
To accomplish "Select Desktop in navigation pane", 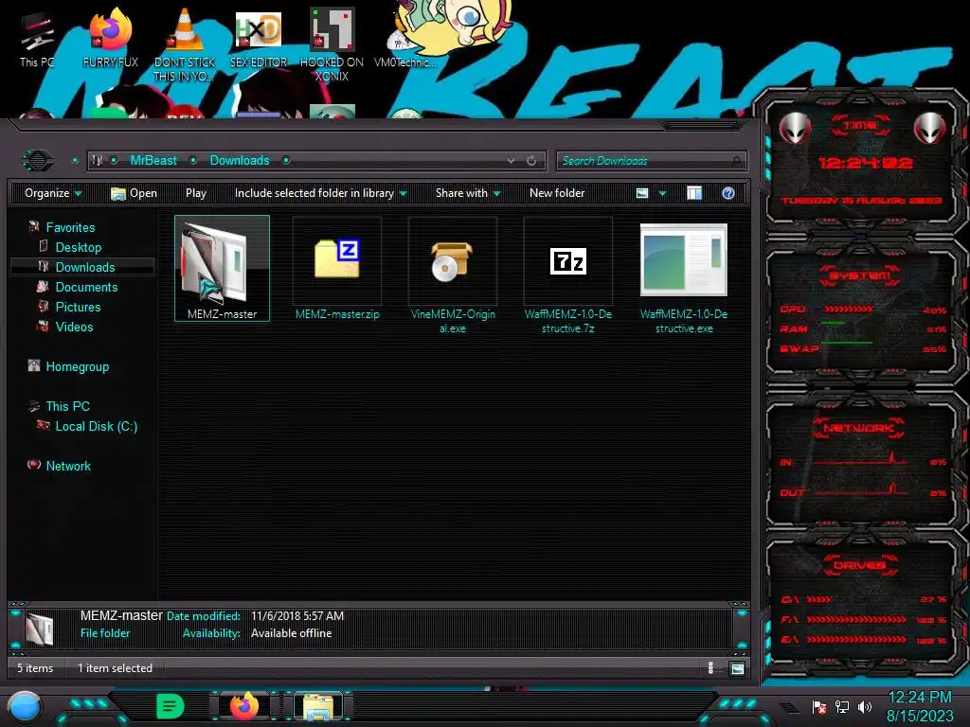I will click(x=79, y=247).
